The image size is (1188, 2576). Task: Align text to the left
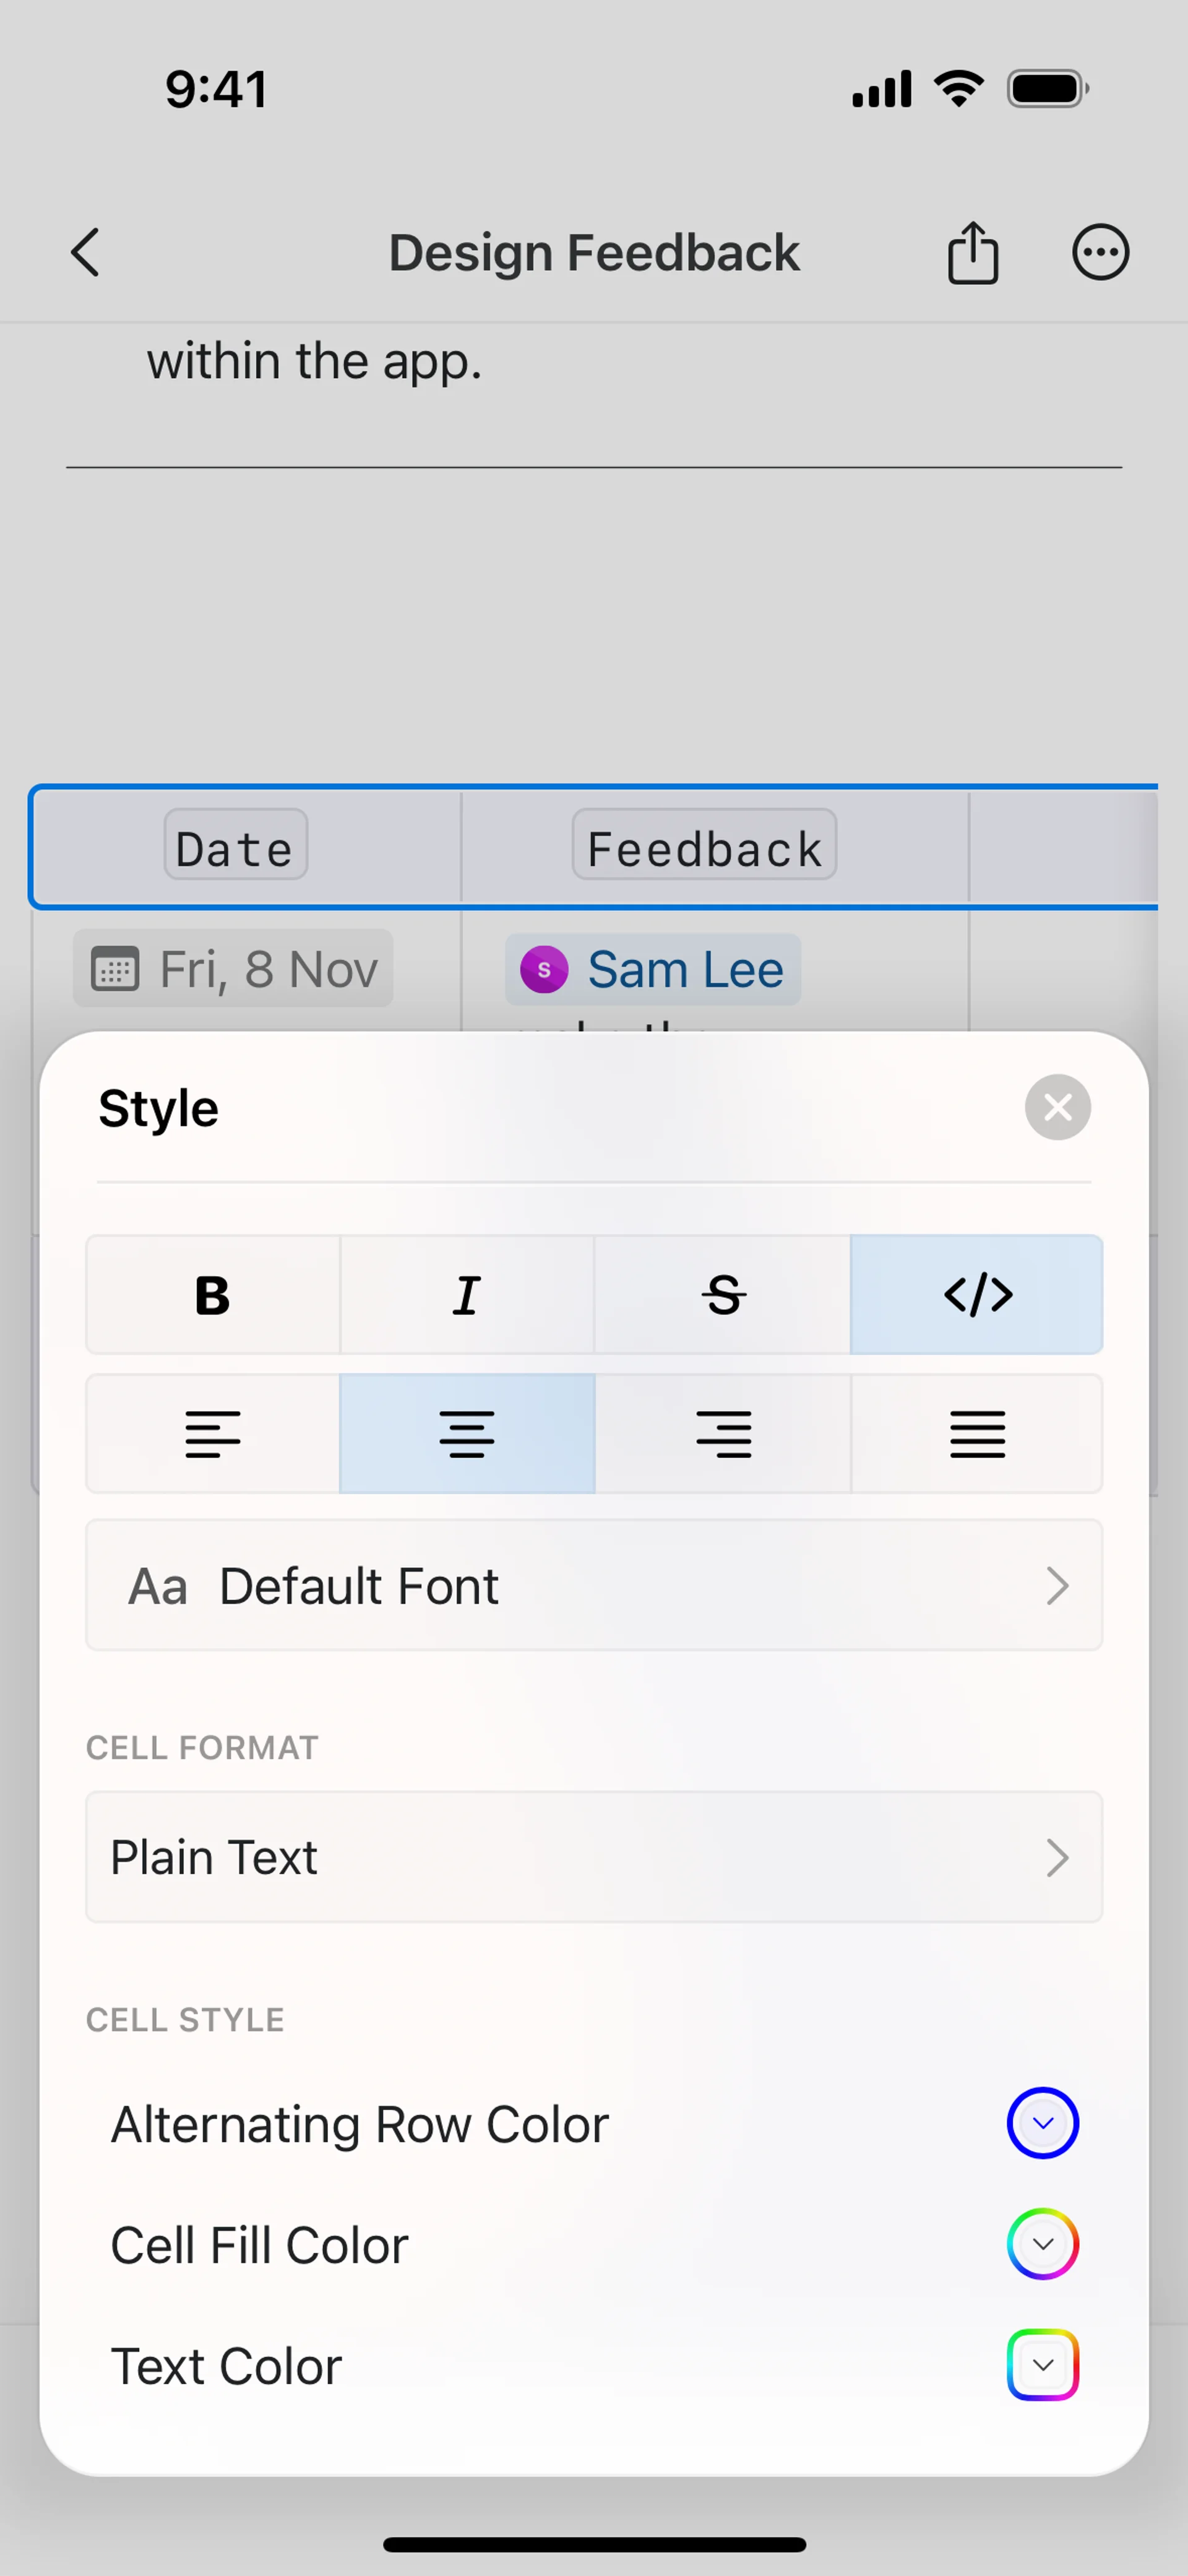click(212, 1434)
